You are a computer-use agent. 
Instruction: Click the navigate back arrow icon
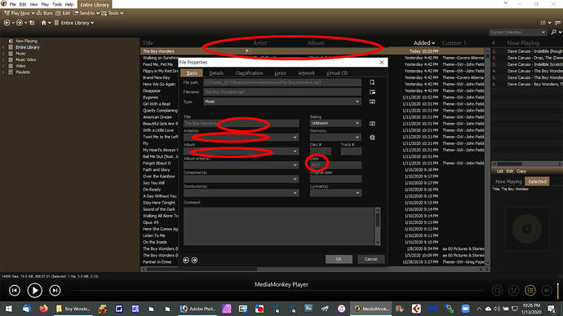pos(7,23)
